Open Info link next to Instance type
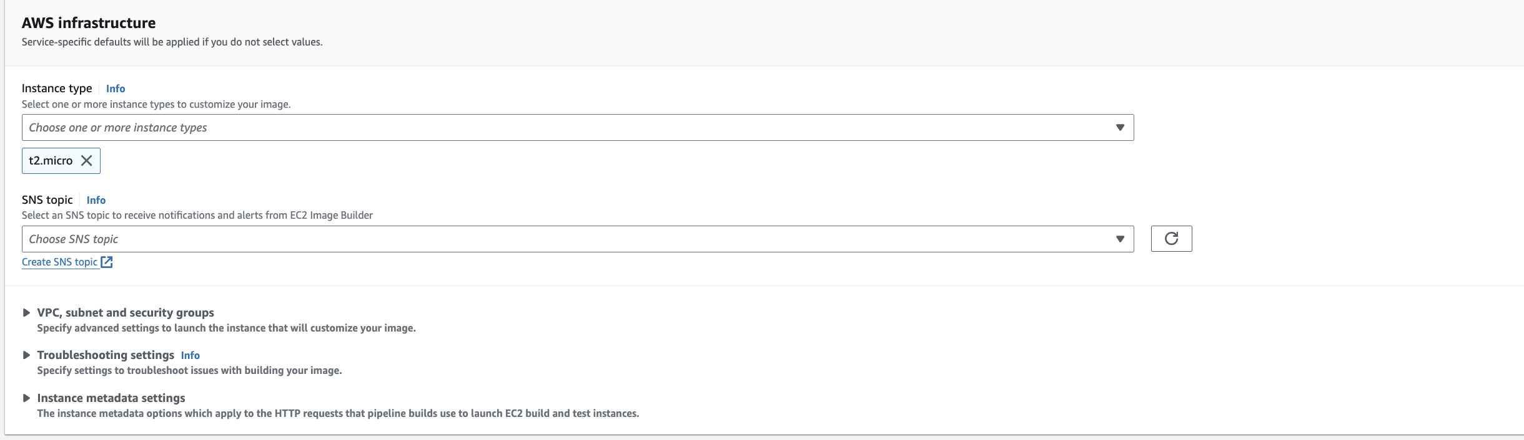The height and width of the screenshot is (440, 1524). (116, 88)
